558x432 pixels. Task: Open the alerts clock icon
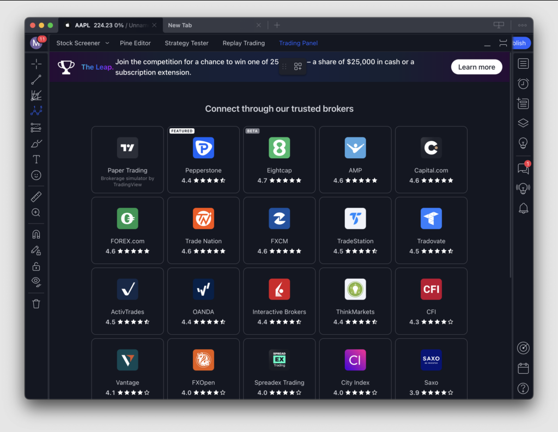(523, 83)
